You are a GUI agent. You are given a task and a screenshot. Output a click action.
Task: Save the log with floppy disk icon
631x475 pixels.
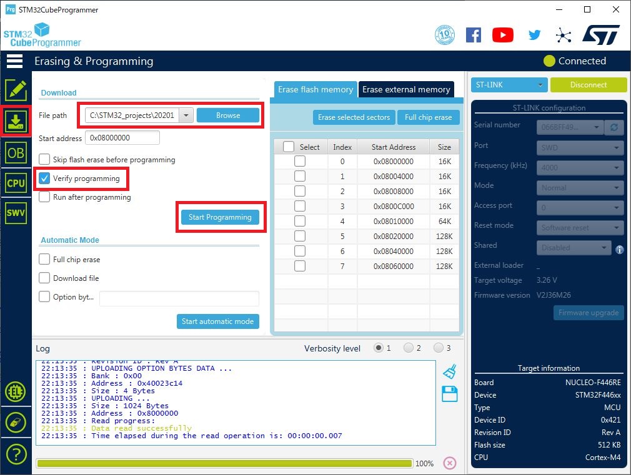pyautogui.click(x=450, y=394)
